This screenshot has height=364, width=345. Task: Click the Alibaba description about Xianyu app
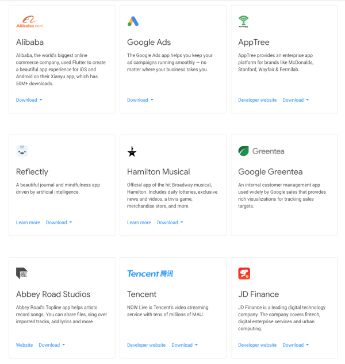[61, 70]
